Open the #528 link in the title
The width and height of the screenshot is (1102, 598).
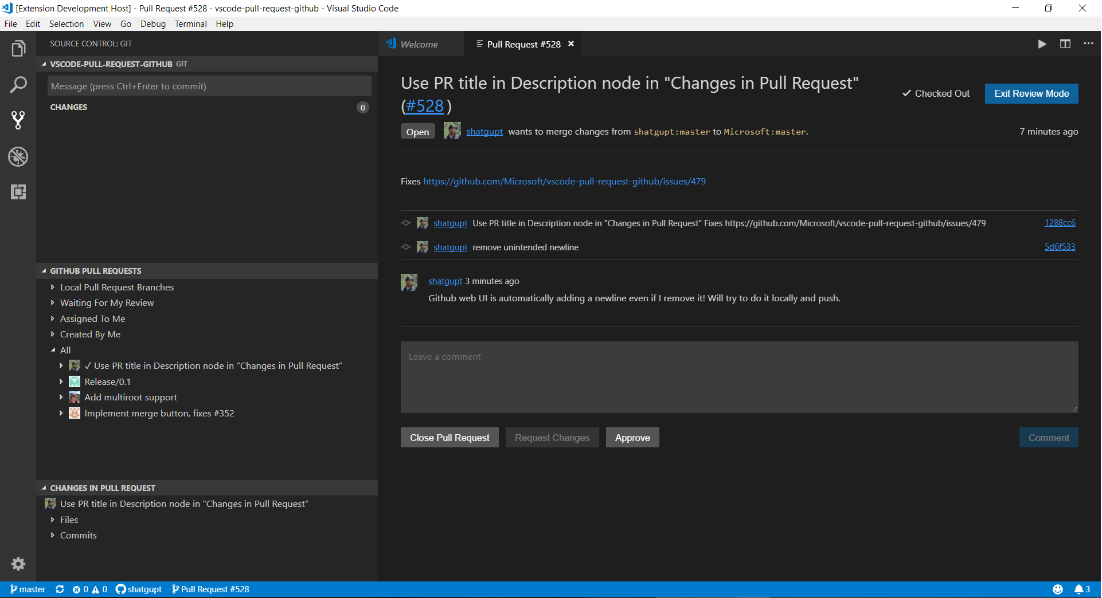425,106
